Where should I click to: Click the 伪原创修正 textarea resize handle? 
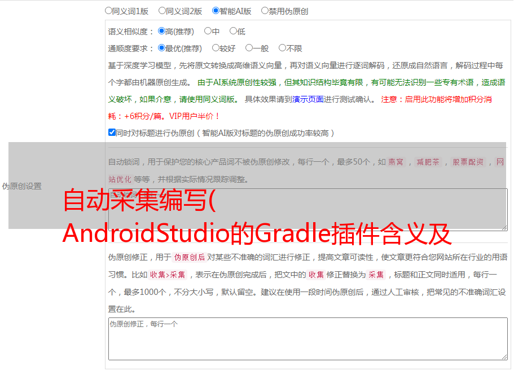(504, 356)
